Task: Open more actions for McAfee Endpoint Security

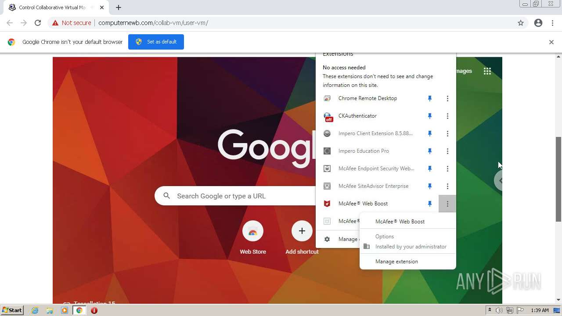Action: (447, 169)
